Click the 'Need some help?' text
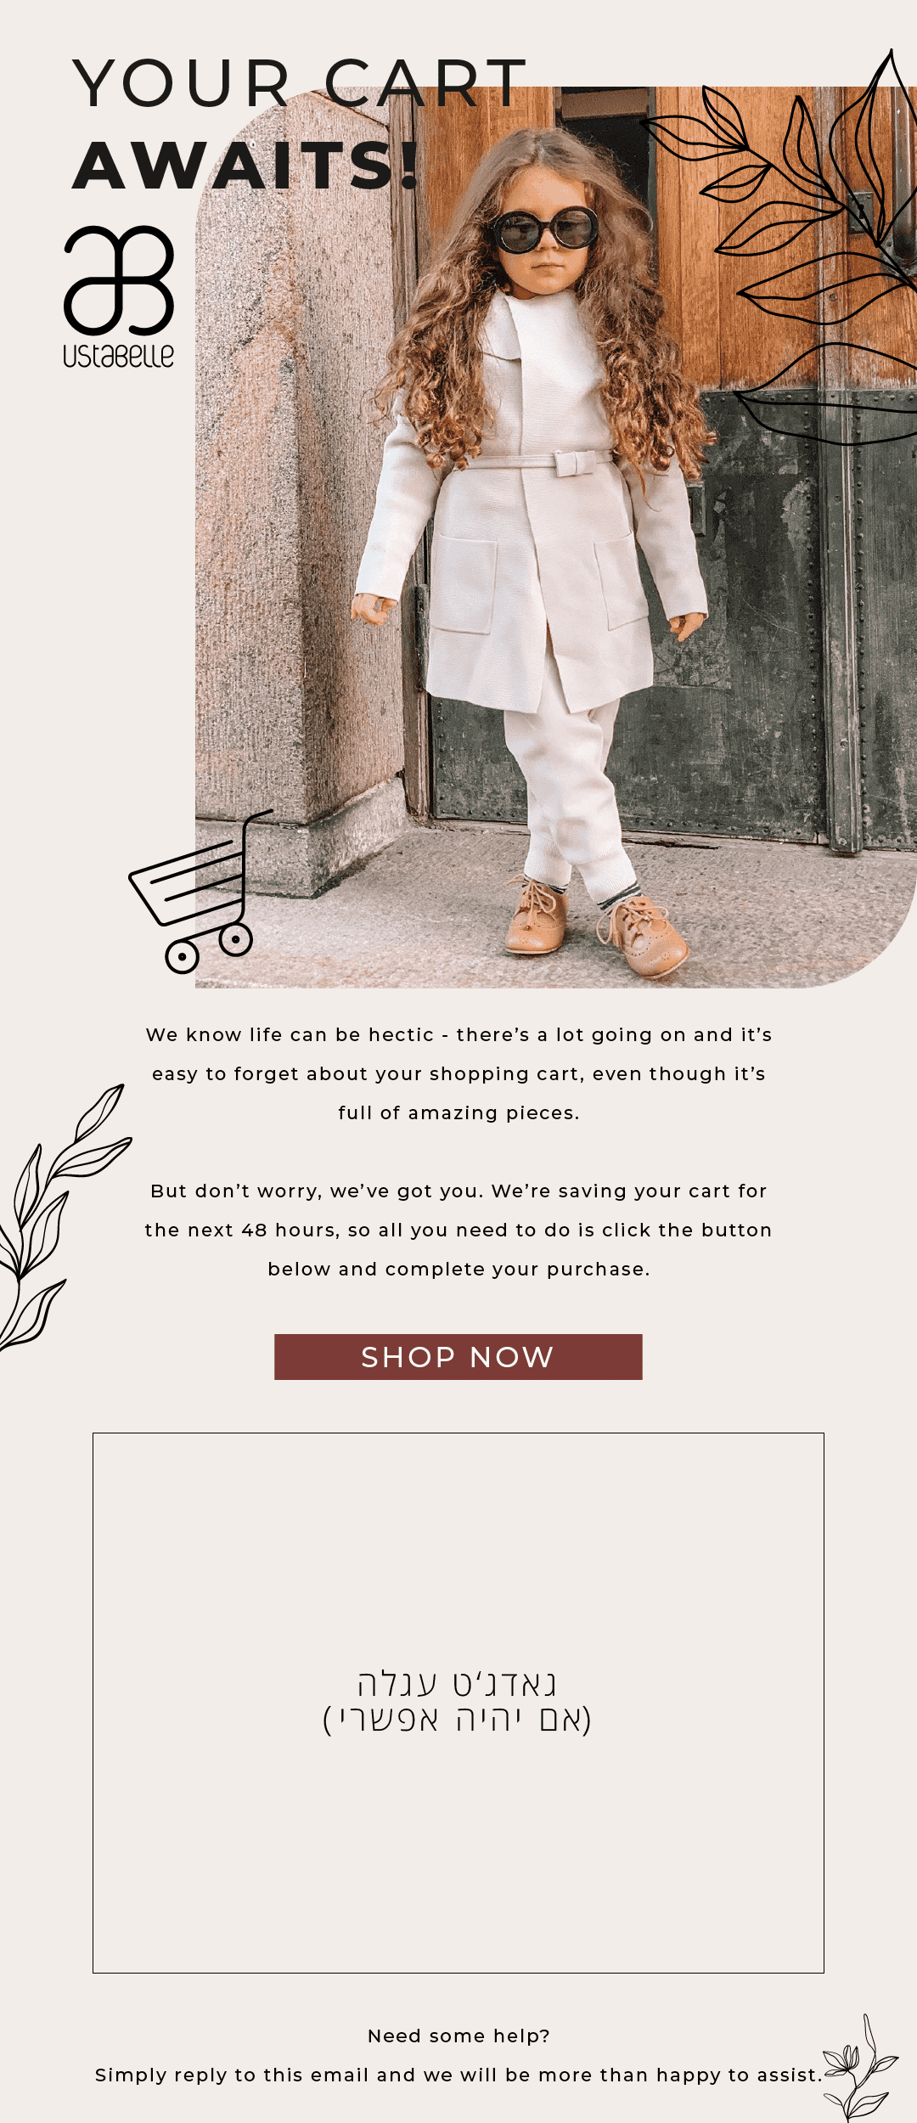 [458, 2036]
